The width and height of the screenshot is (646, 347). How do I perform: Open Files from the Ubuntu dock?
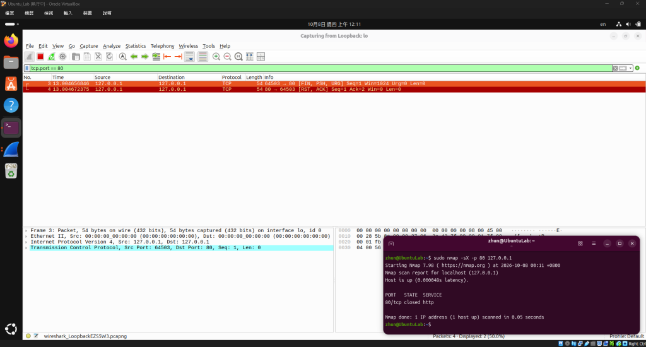click(x=11, y=62)
